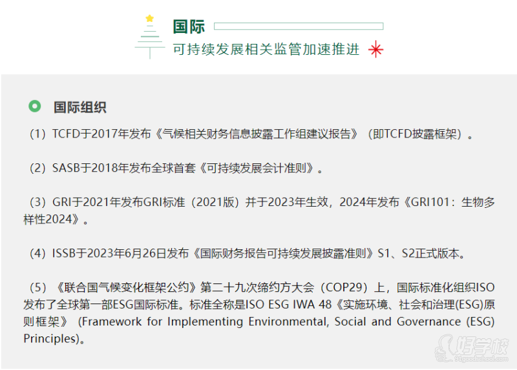Image resolution: width=517 pixels, height=370 pixels.
Task: Click the 好学校 watermark logo
Action: pyautogui.click(x=470, y=347)
